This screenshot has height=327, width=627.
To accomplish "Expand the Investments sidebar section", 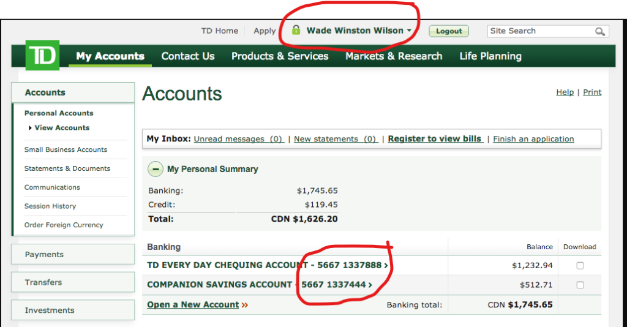I will pos(73,310).
